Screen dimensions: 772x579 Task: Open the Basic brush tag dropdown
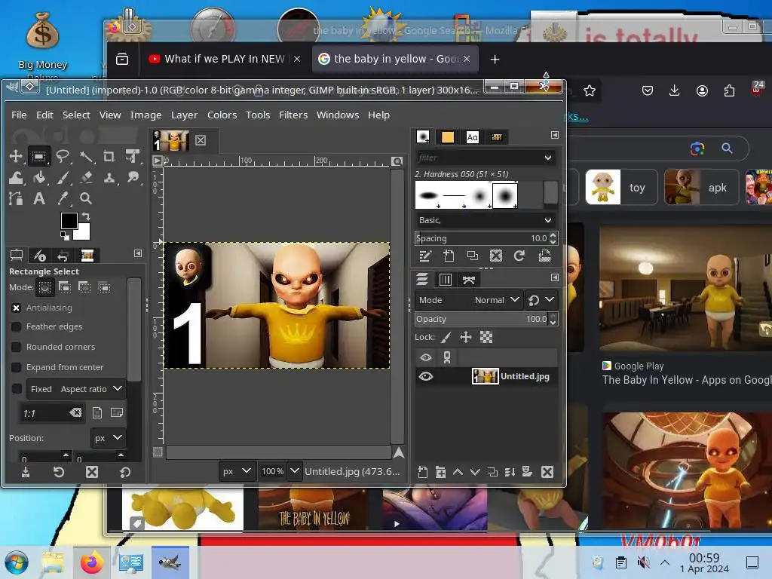coord(486,220)
